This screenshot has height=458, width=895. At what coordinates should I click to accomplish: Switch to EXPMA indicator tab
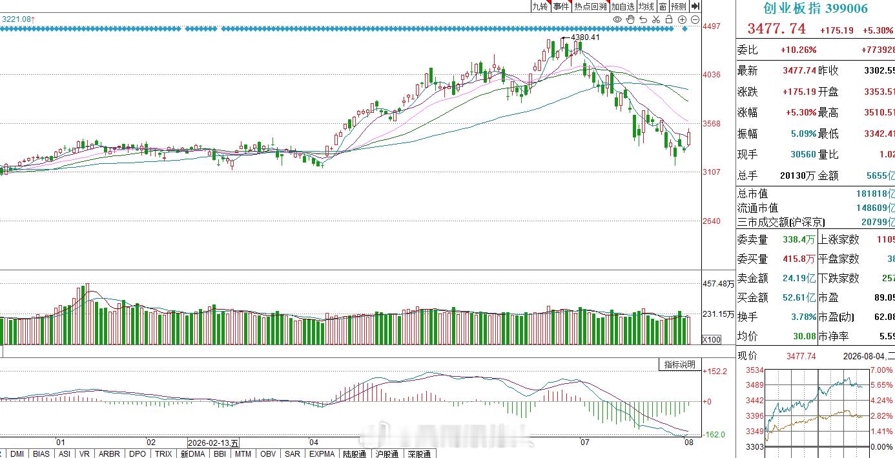coord(322,453)
